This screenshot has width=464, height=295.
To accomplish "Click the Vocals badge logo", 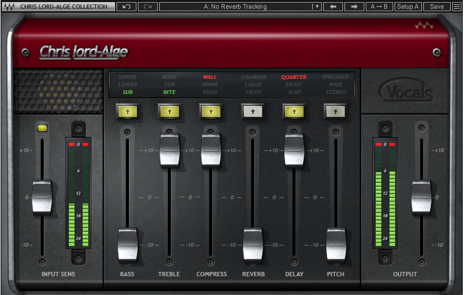I will click(407, 92).
